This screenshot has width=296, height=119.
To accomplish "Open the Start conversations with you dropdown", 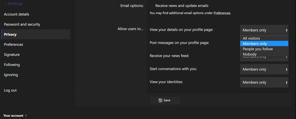I will (x=264, y=70).
